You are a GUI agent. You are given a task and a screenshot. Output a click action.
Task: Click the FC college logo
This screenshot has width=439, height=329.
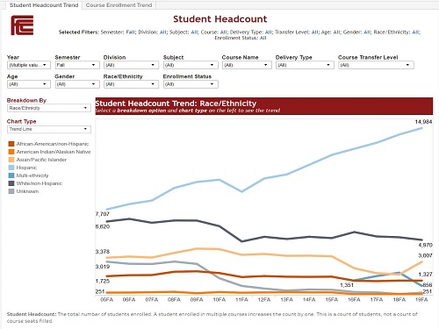click(x=22, y=25)
